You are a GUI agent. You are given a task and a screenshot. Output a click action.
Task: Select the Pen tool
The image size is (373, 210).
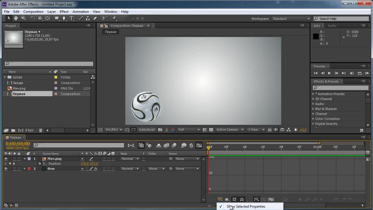(x=64, y=18)
